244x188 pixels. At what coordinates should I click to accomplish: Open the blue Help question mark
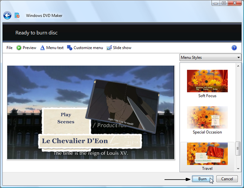point(234,48)
